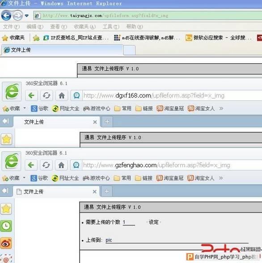The image size is (262, 263).
Task: Open the 淘宝皇冠 bookmark in bottom window
Action: click(x=169, y=178)
